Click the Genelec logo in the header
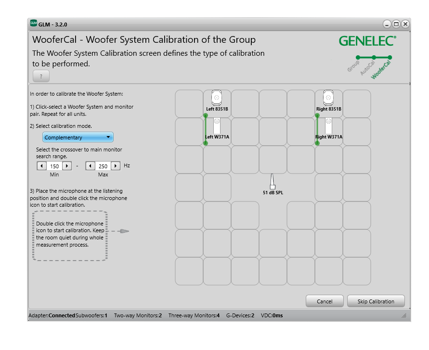 (x=367, y=40)
